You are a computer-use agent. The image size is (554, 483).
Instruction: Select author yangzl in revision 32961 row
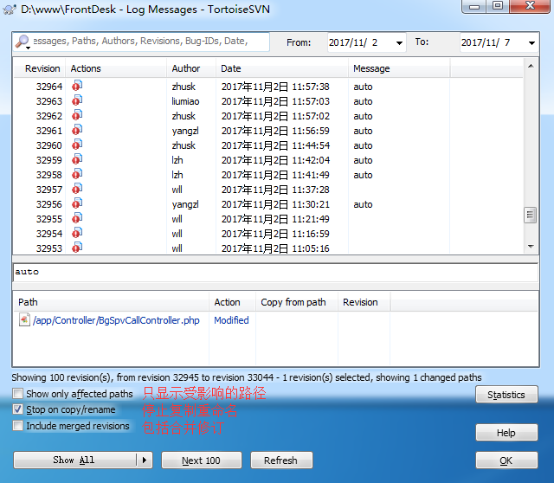tap(185, 131)
